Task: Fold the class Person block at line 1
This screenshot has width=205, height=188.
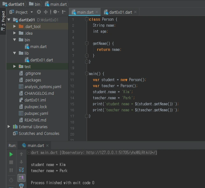Action: coord(87,19)
